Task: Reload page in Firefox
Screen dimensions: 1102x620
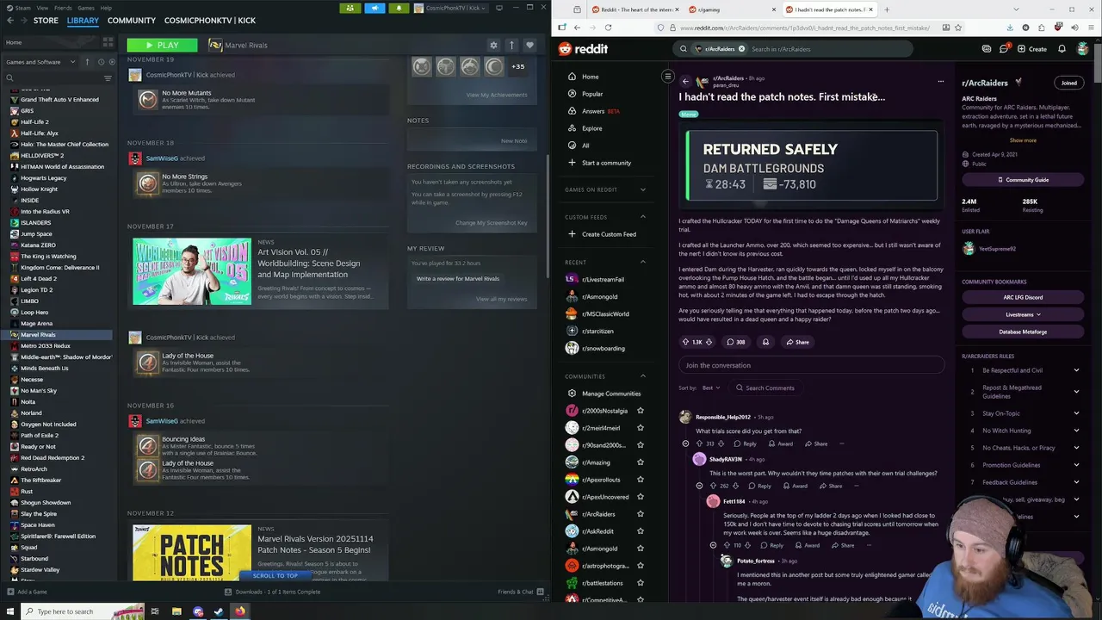Action: 608,28
